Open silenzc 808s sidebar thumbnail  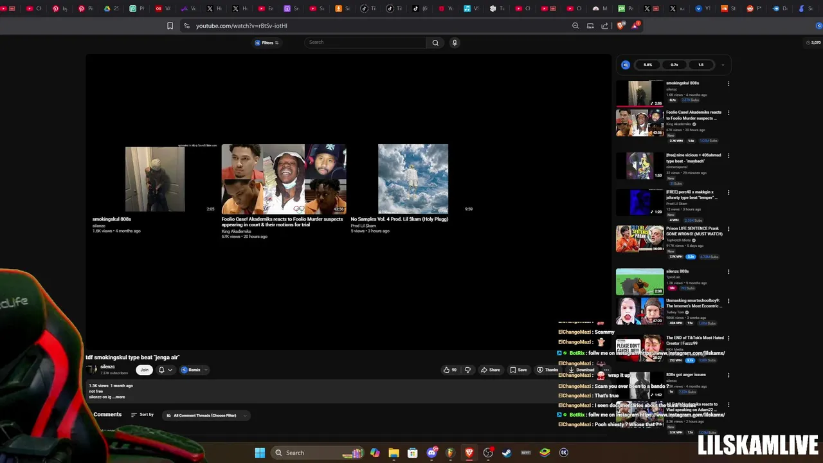point(640,282)
